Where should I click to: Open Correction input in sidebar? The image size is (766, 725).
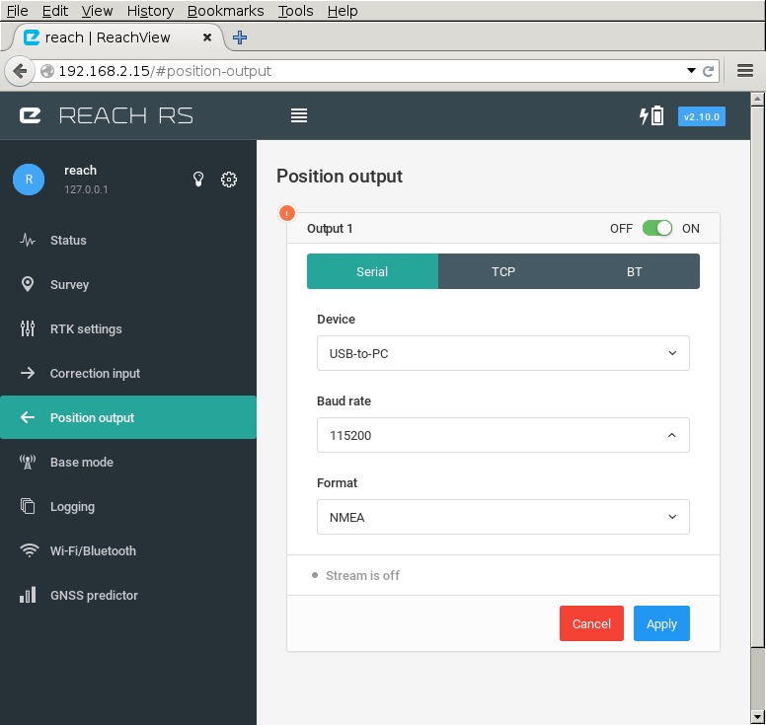[x=128, y=373]
